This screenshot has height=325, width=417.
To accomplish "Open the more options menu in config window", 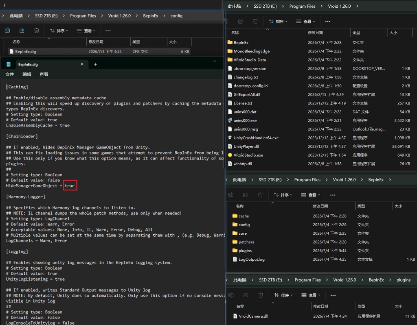I will (x=108, y=31).
